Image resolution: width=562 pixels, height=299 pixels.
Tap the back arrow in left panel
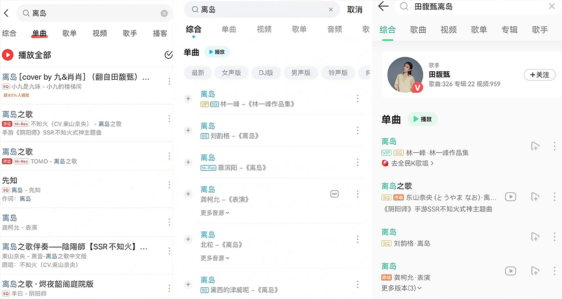click(6, 14)
